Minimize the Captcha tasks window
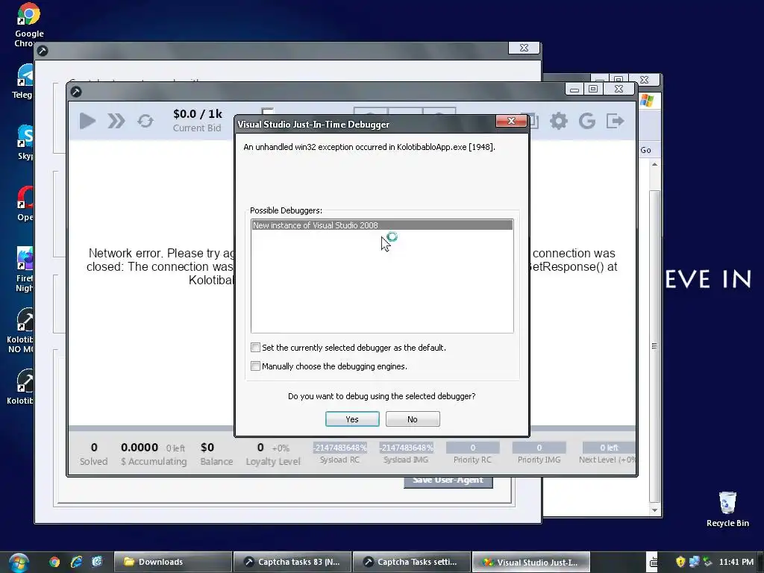 pyautogui.click(x=574, y=90)
